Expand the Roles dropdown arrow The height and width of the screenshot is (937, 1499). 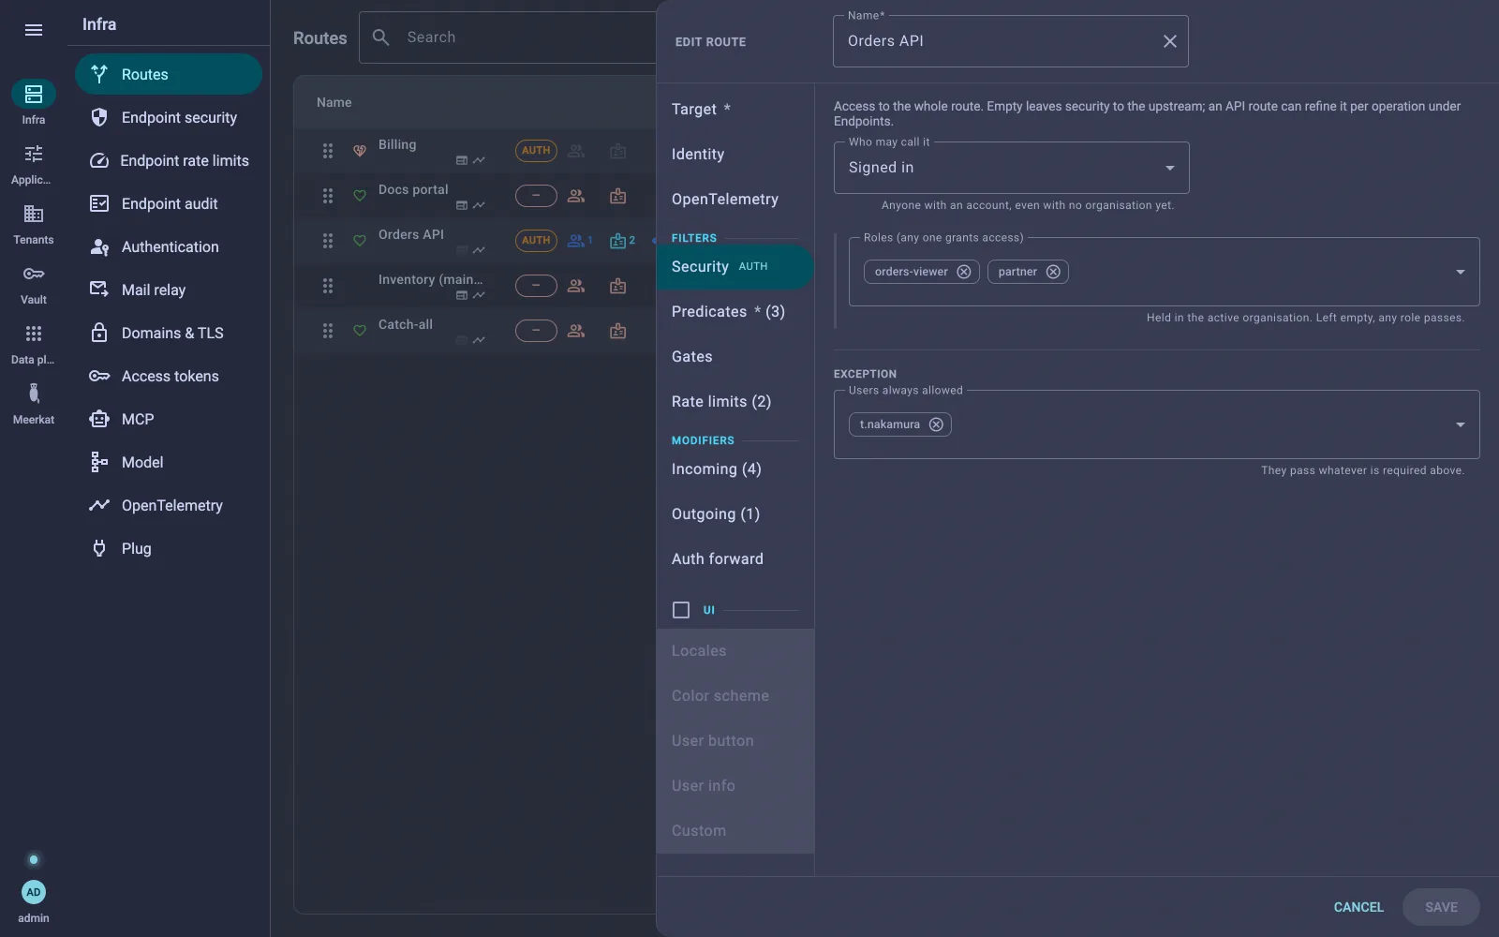tap(1460, 272)
